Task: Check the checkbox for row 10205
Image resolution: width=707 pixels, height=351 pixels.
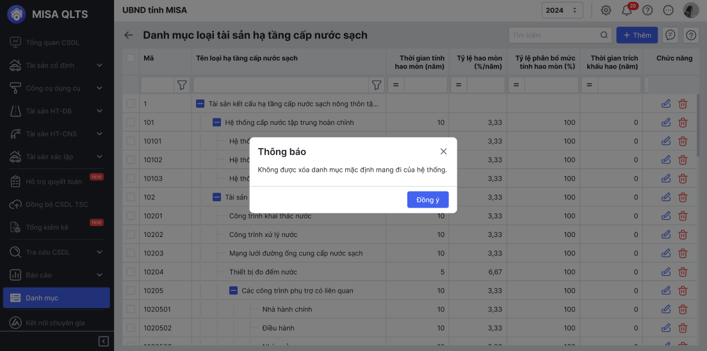Action: click(x=131, y=291)
